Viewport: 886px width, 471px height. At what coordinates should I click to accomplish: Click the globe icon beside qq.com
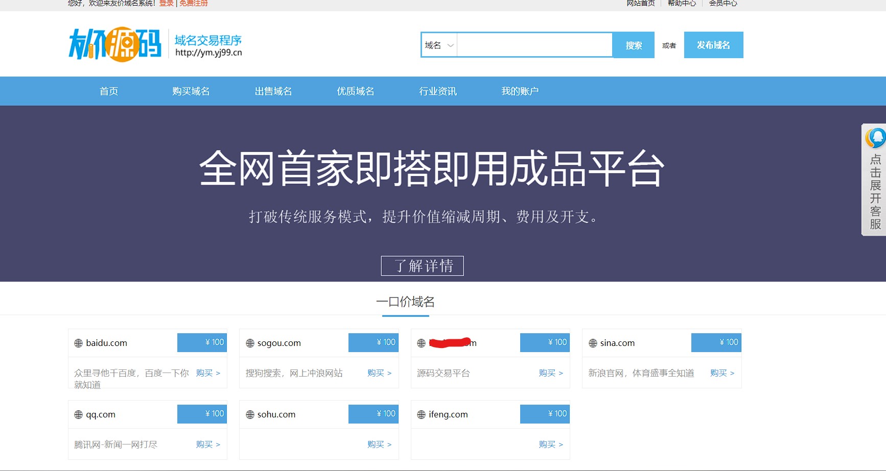pos(78,414)
